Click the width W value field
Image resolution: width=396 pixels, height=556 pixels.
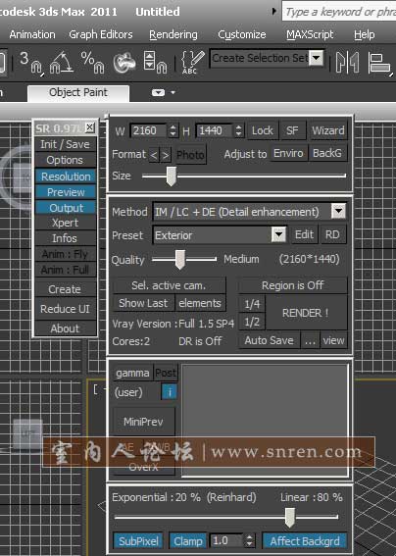pyautogui.click(x=149, y=130)
